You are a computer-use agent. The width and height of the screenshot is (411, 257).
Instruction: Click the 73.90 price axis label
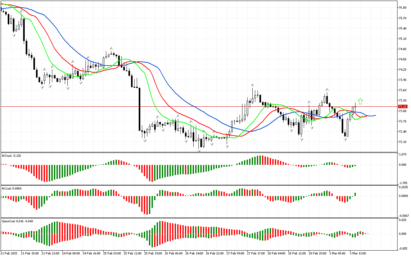(402, 80)
